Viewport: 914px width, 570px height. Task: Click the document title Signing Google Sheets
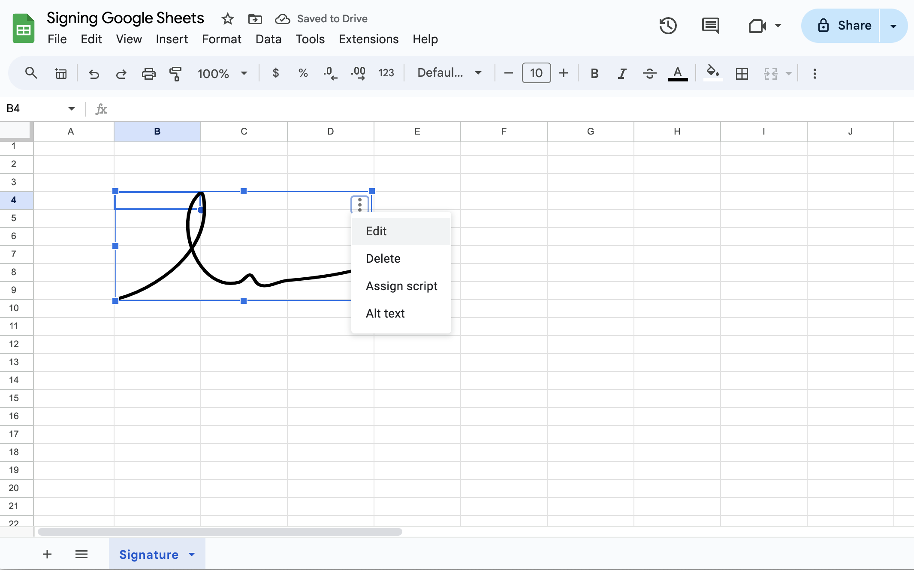[125, 18]
